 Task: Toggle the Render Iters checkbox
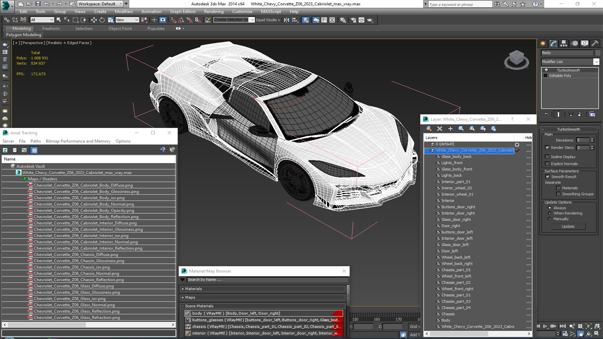click(x=547, y=147)
